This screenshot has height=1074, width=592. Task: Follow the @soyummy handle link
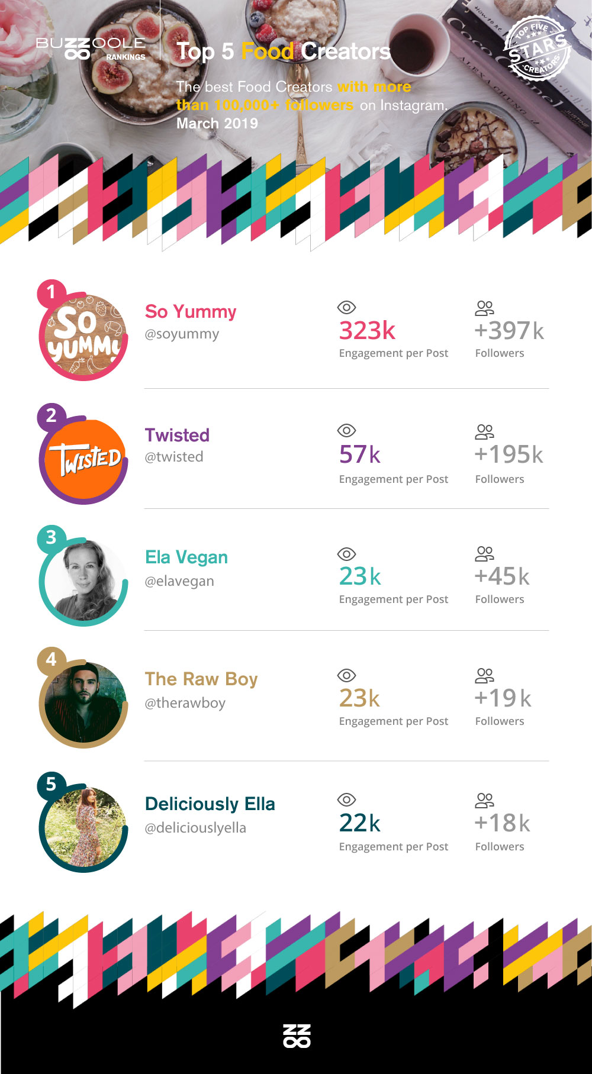(x=182, y=334)
